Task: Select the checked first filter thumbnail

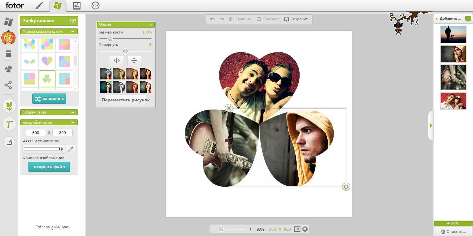Action: [106, 74]
